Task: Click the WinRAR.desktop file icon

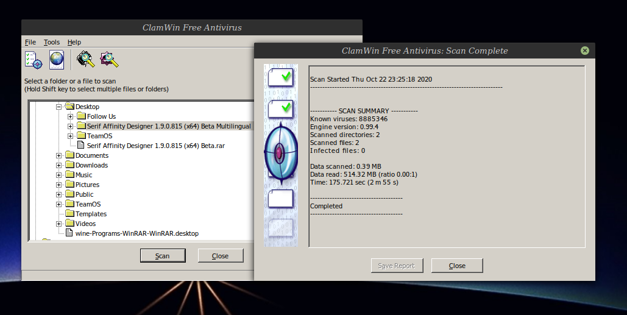Action: (x=69, y=233)
